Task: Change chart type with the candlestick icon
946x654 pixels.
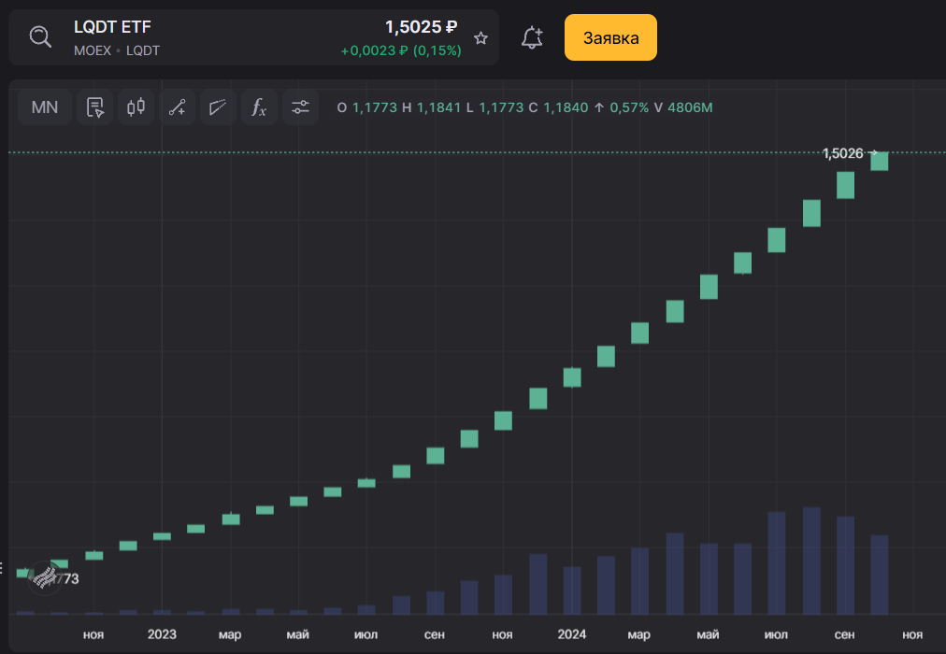Action: coord(136,107)
